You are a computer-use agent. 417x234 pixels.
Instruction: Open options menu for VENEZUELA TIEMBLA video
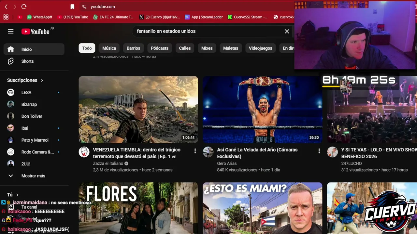coord(195,151)
